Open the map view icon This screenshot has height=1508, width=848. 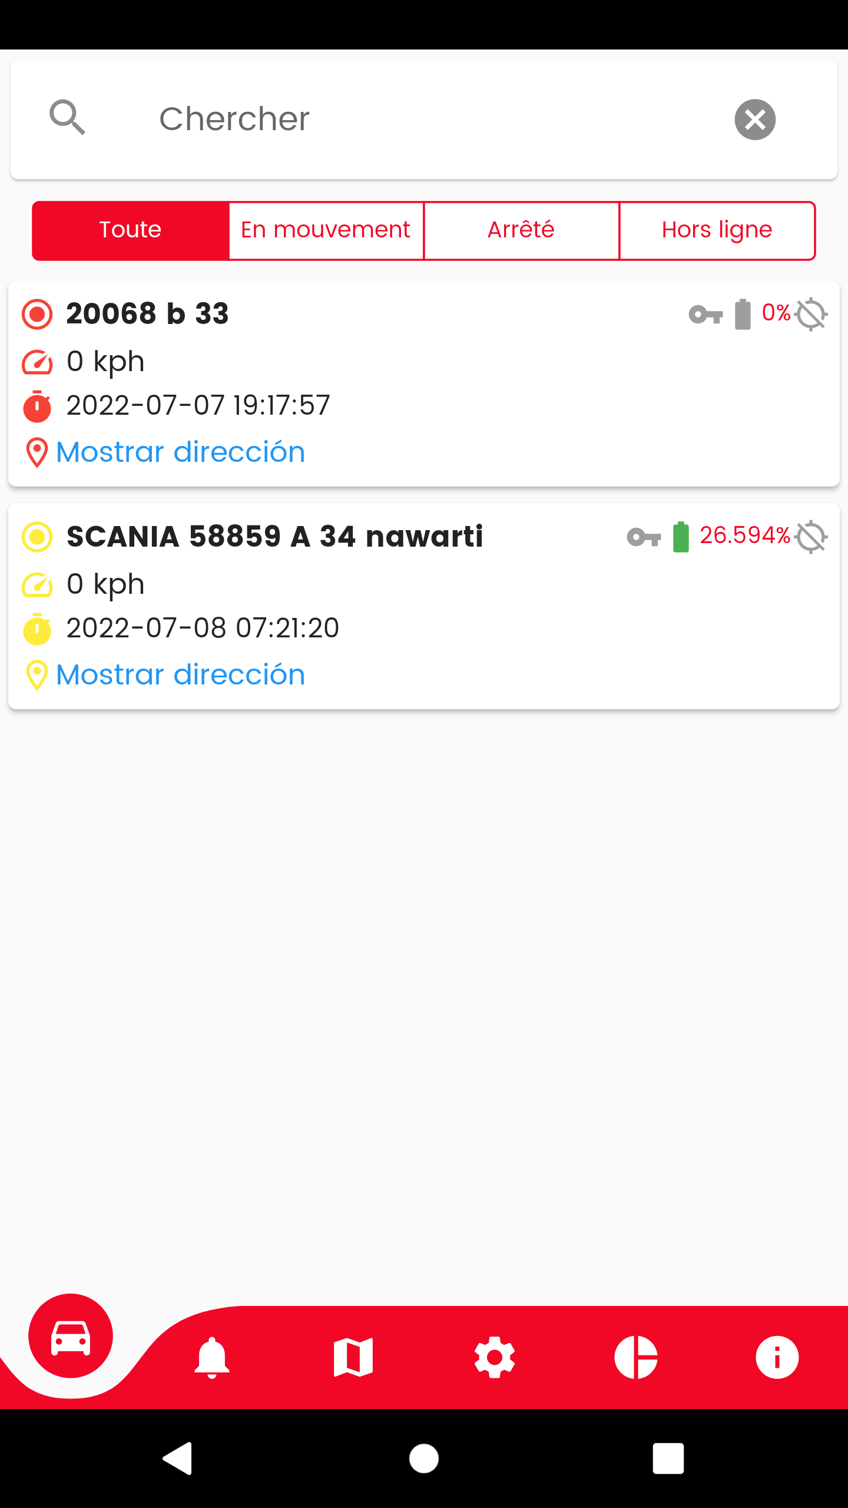[353, 1357]
